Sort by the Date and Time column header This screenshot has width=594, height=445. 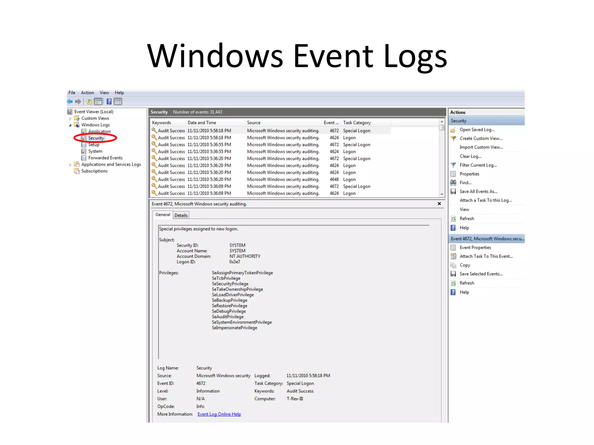point(215,123)
